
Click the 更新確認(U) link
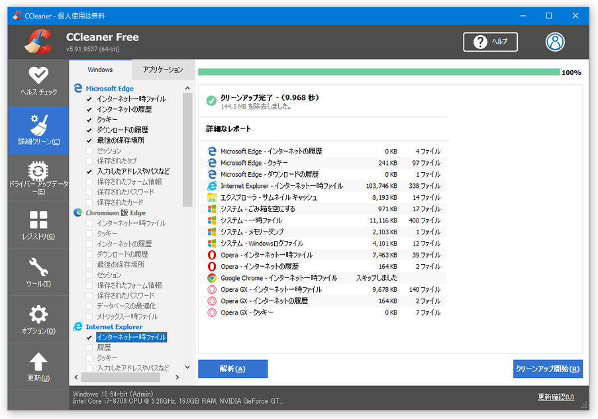(555, 397)
